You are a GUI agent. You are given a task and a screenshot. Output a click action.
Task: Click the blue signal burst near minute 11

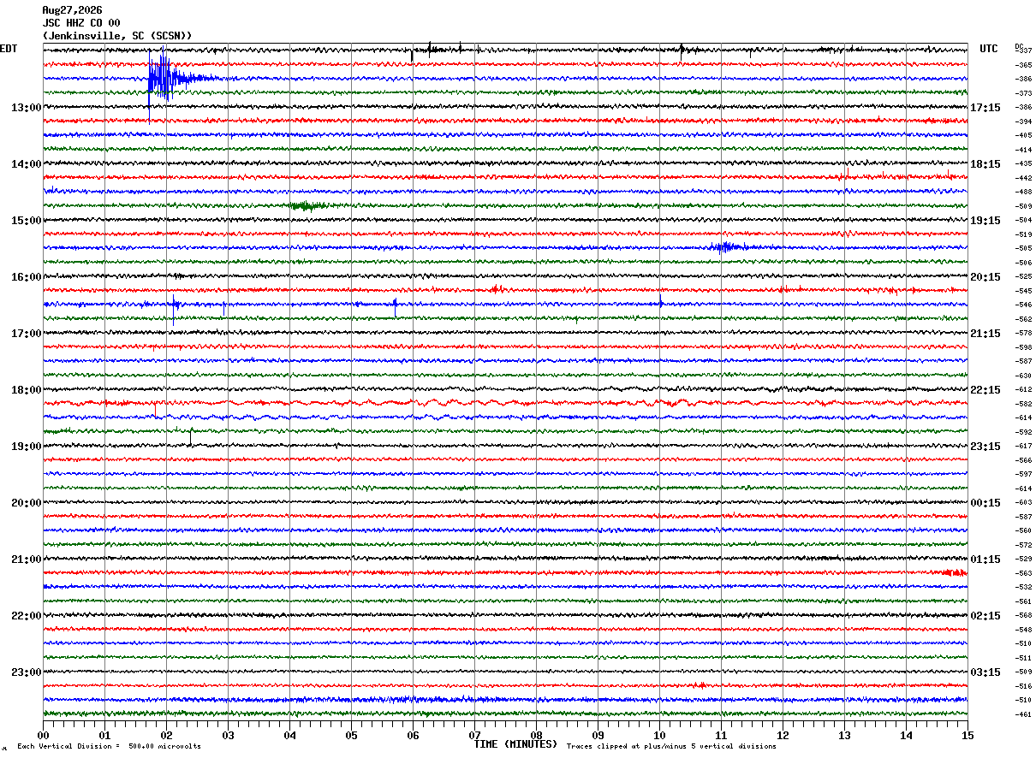pos(726,247)
